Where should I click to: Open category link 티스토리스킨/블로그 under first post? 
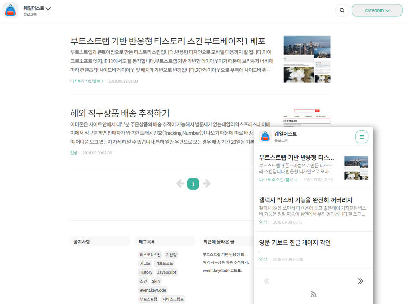(87, 81)
